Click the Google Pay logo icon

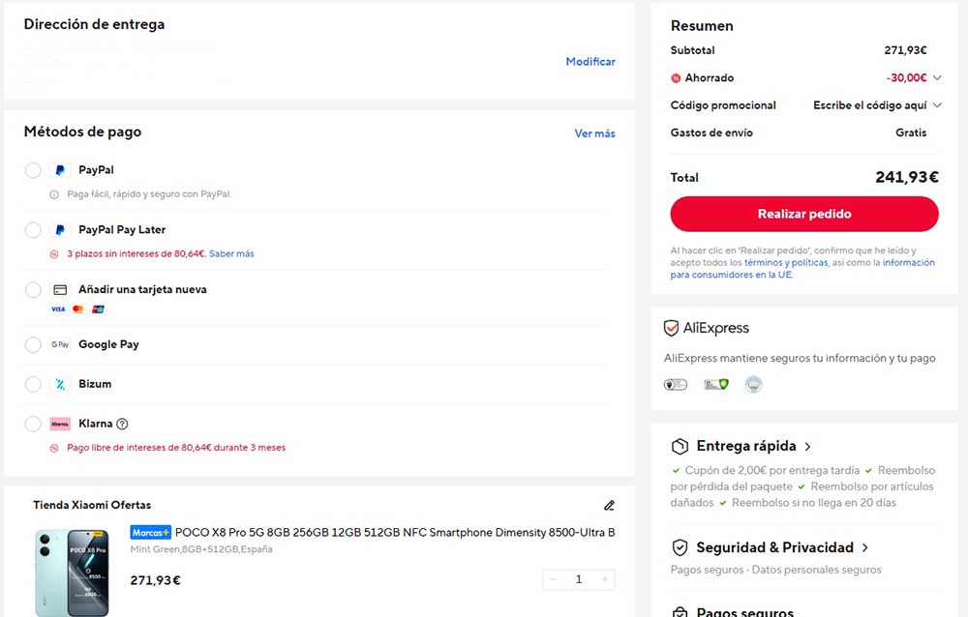tap(60, 345)
